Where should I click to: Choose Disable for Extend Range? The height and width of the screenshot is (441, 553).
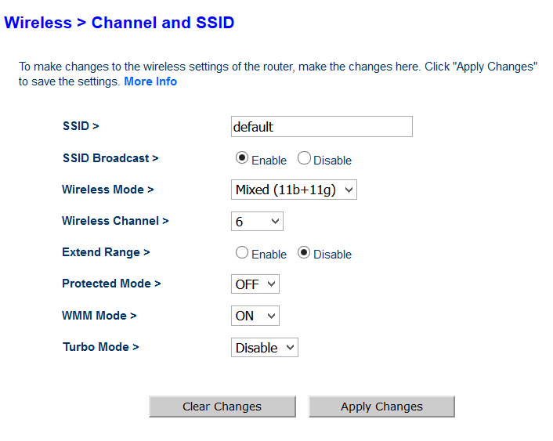(x=304, y=253)
